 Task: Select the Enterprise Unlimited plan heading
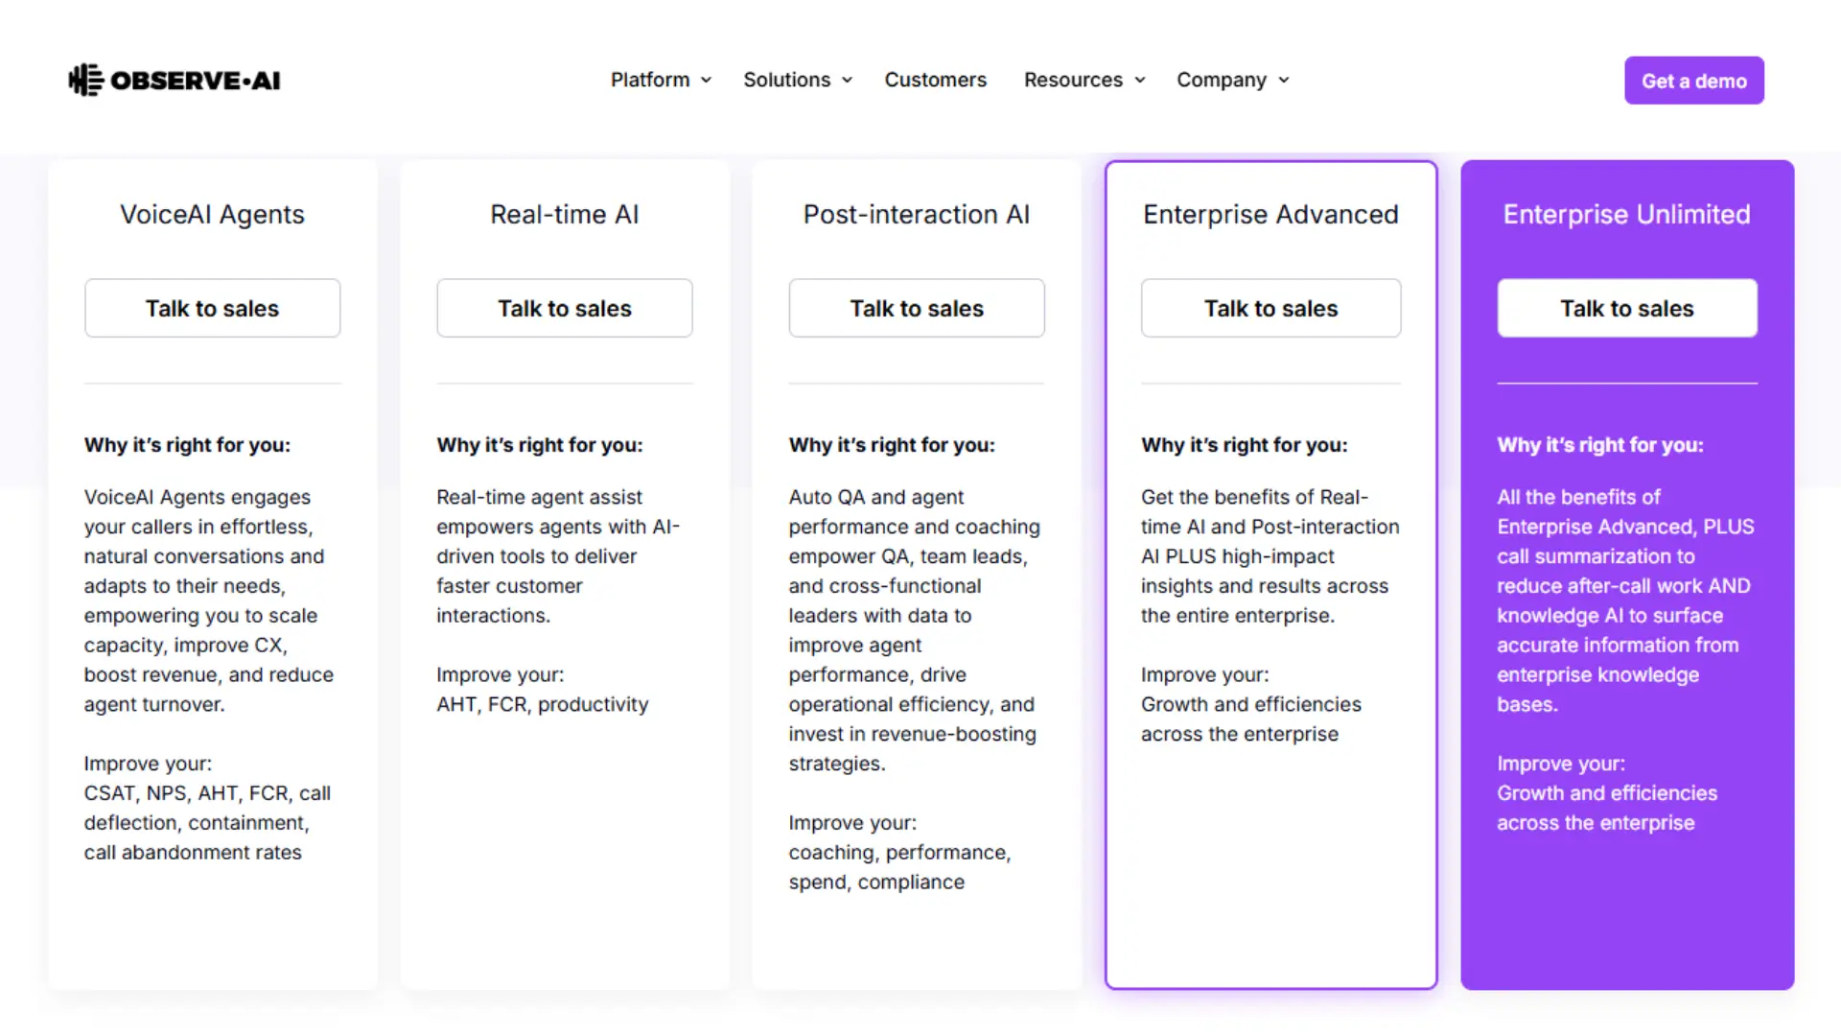(x=1626, y=214)
